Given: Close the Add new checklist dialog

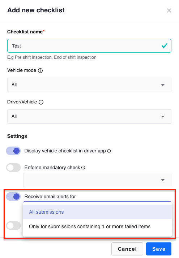Looking at the screenshot, I should pos(169,11).
